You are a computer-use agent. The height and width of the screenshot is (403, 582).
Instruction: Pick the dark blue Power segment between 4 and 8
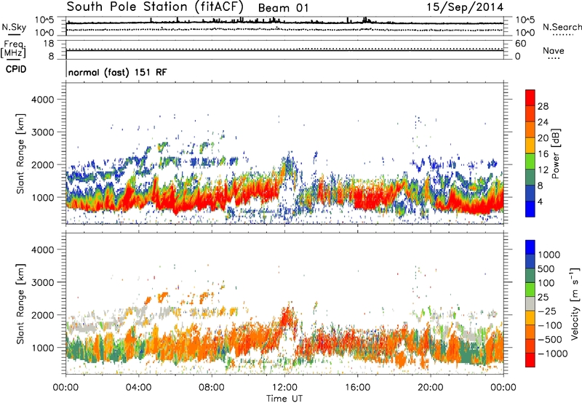coord(530,193)
